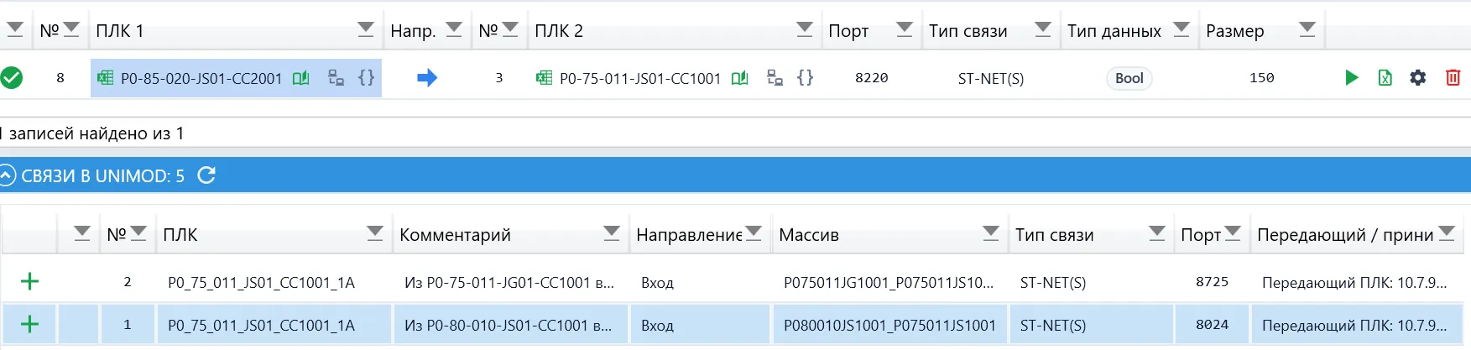Open filter on the unlabeled UNIMOD table column

click(81, 234)
